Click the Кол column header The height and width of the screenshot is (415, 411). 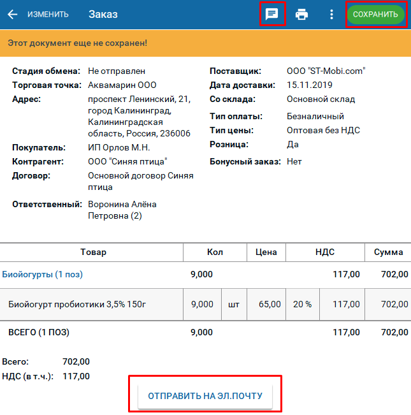pos(215,252)
